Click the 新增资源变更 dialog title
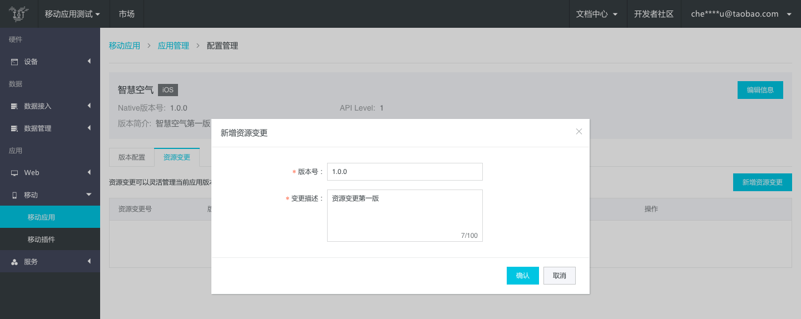The image size is (801, 319). [x=244, y=133]
